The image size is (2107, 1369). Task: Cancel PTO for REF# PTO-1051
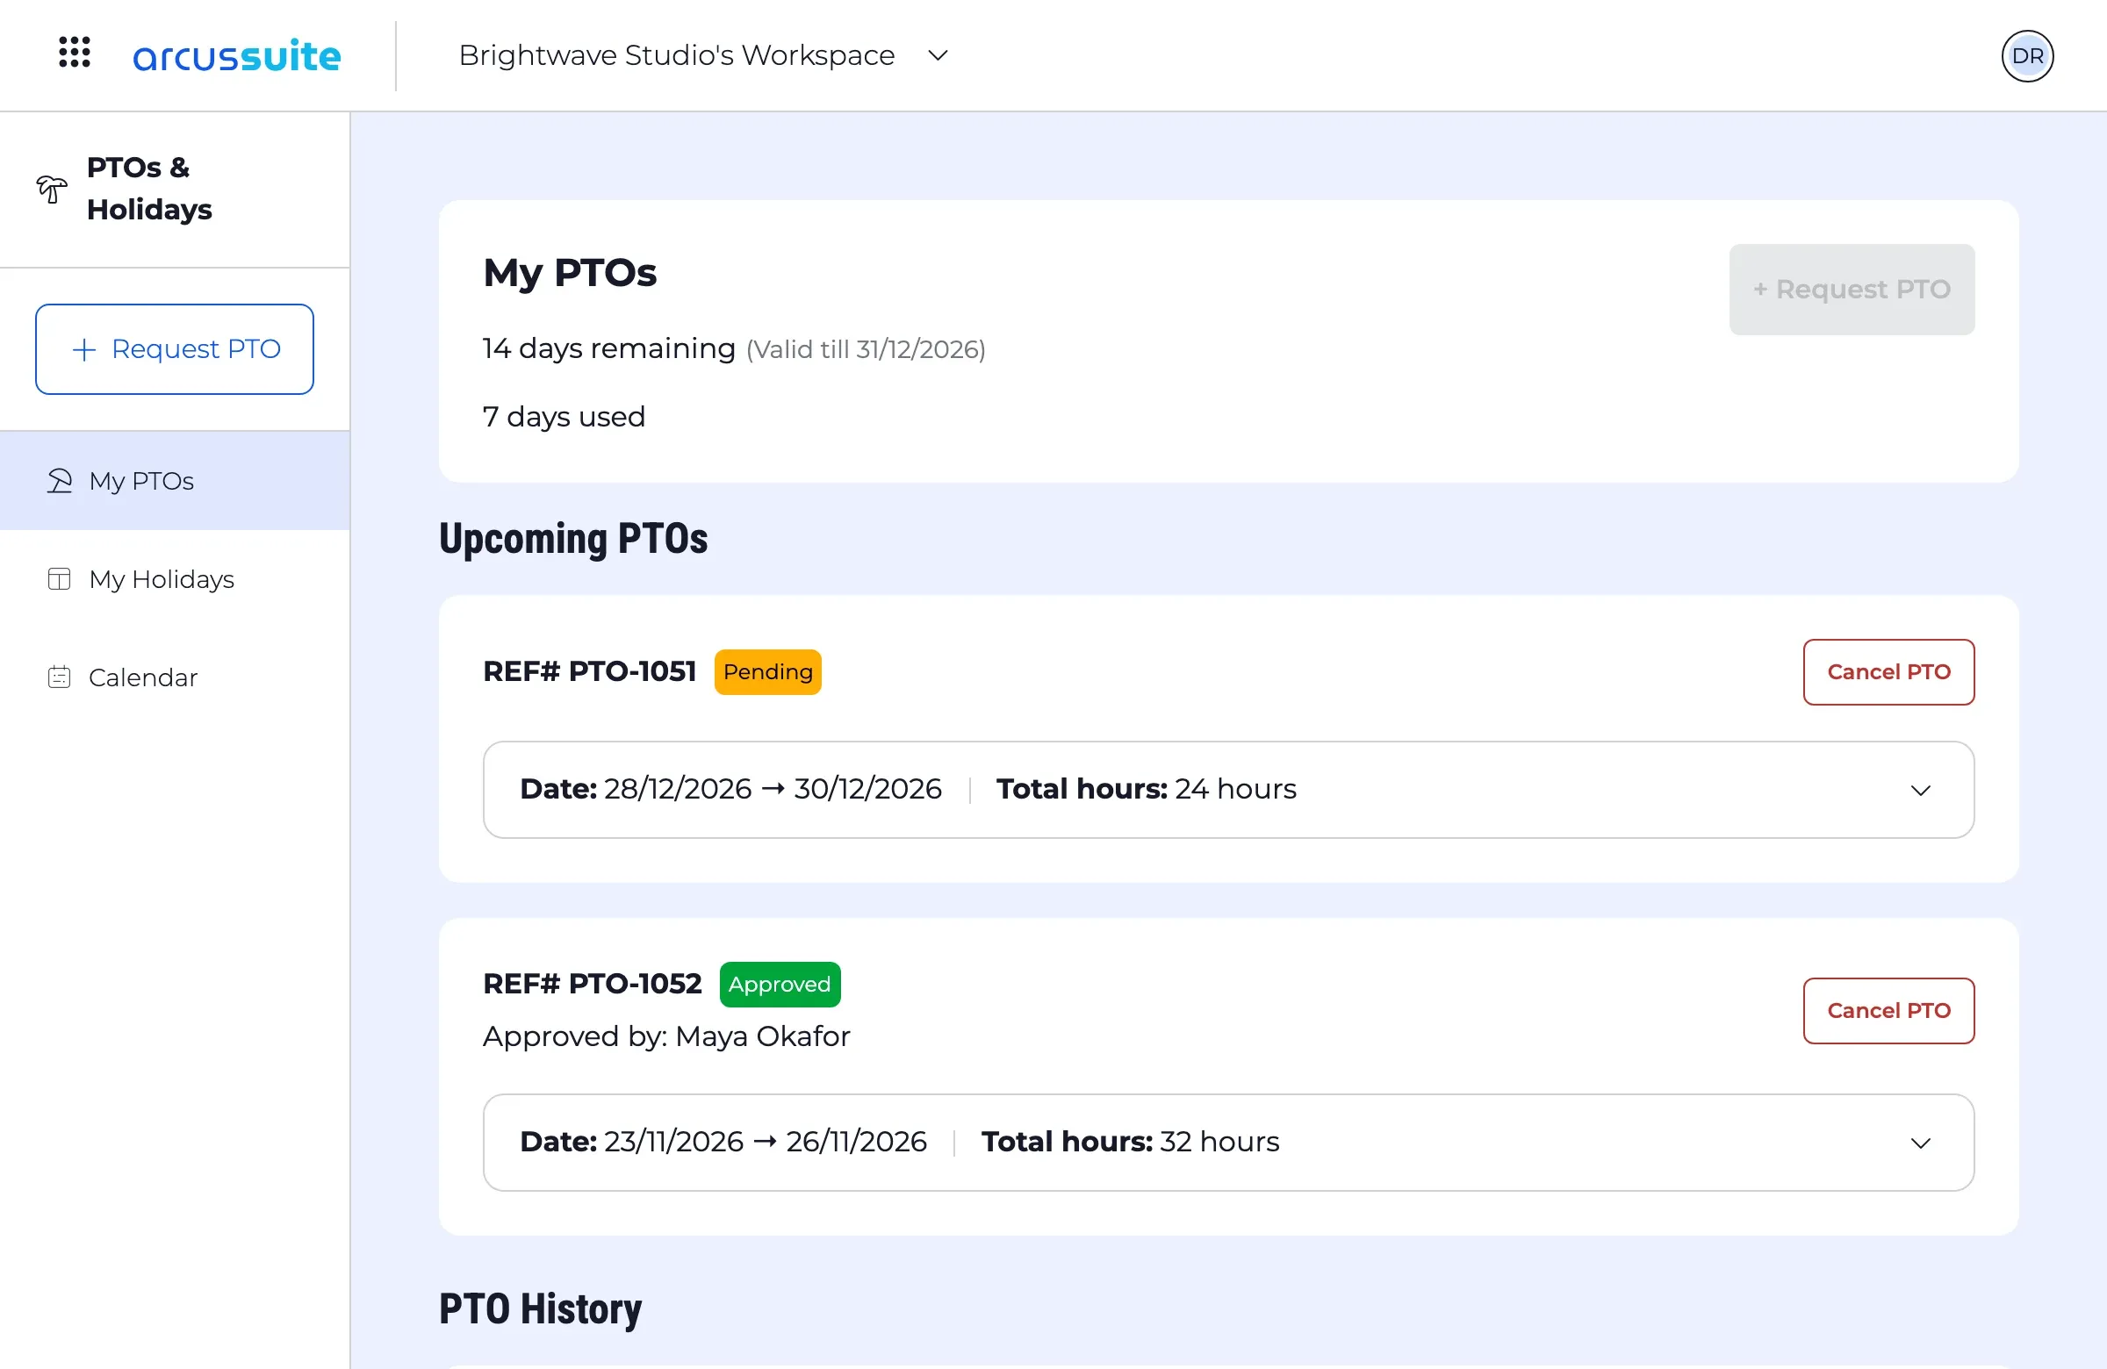(1888, 671)
